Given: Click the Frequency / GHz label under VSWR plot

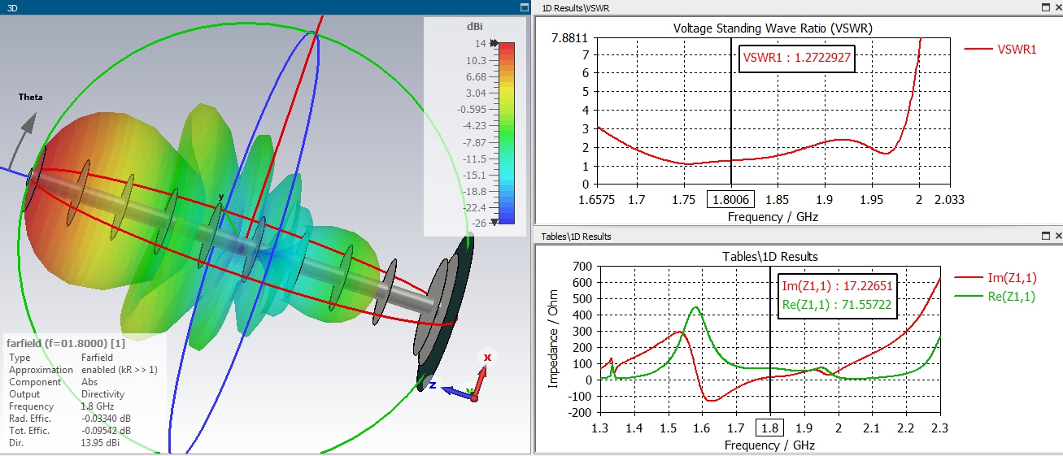Looking at the screenshot, I should 773,217.
